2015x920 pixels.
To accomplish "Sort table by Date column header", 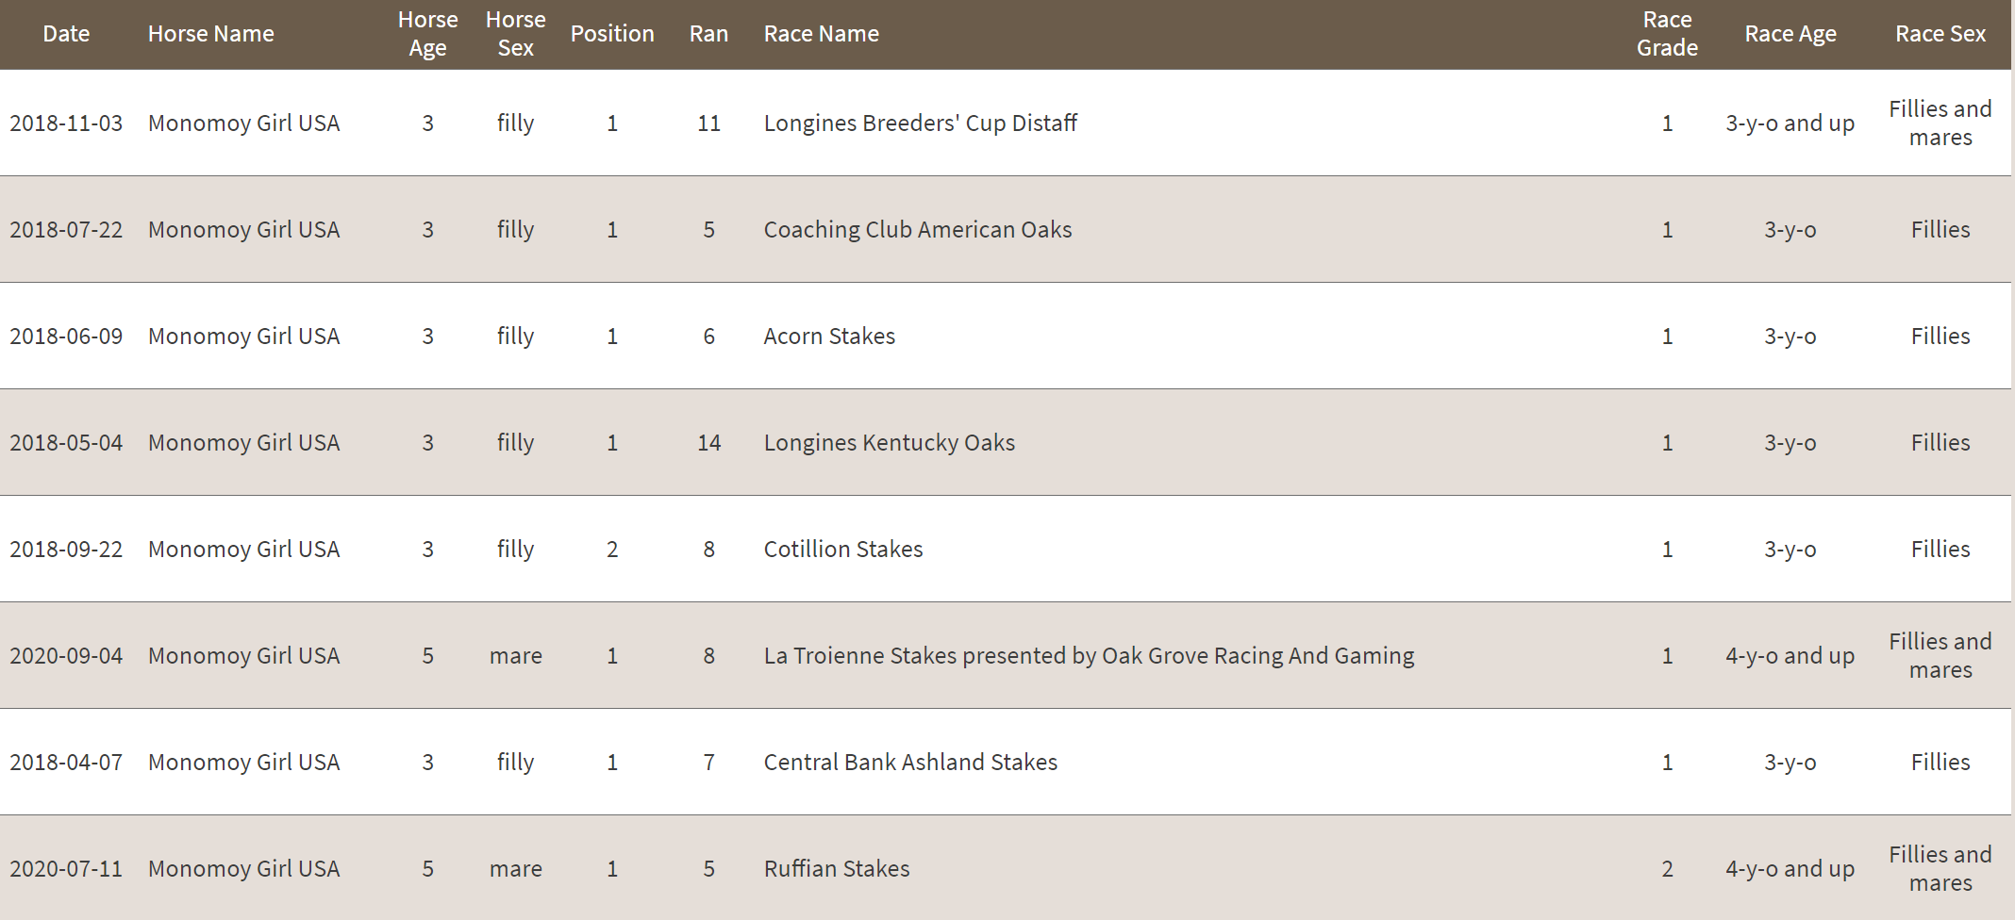I will click(x=66, y=34).
